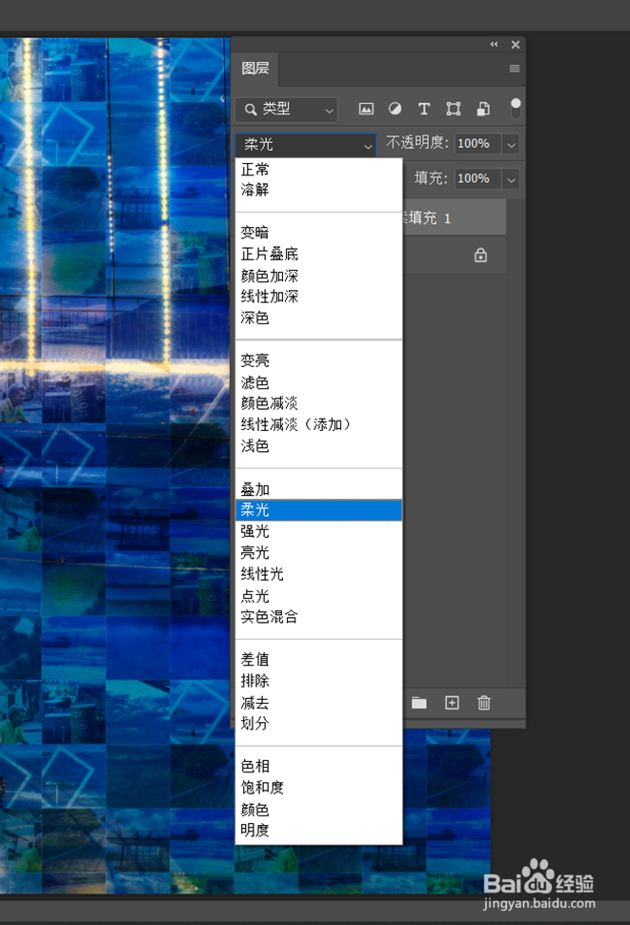Toggle the layer filtering switch
This screenshot has height=925, width=630.
click(516, 109)
